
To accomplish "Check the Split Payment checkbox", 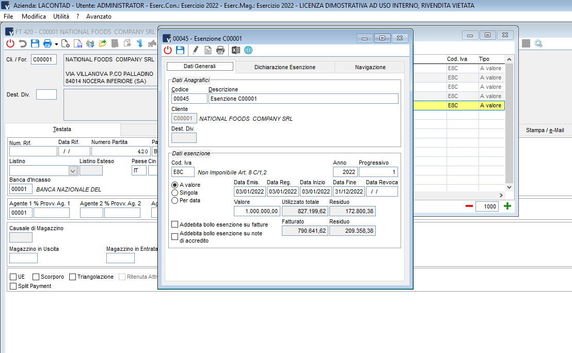I will (13, 286).
